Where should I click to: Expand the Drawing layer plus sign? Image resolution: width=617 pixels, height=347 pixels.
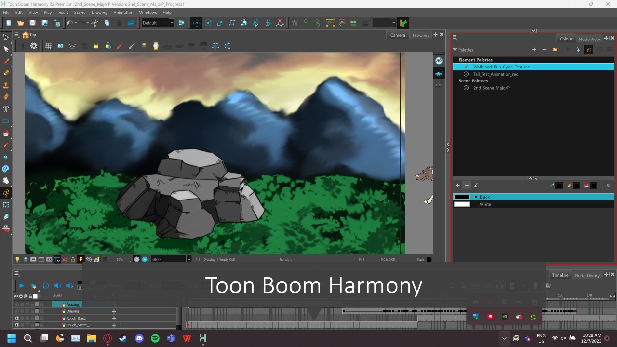[114, 311]
